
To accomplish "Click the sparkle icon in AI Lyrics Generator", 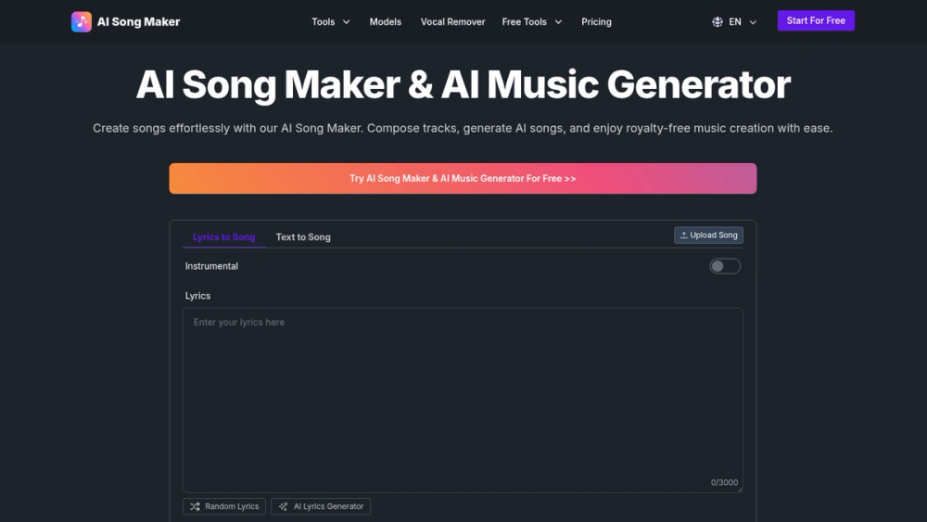I will (283, 506).
